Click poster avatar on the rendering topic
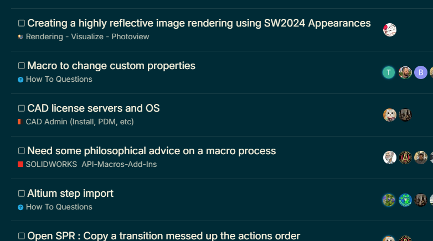433x241 pixels. pyautogui.click(x=390, y=30)
